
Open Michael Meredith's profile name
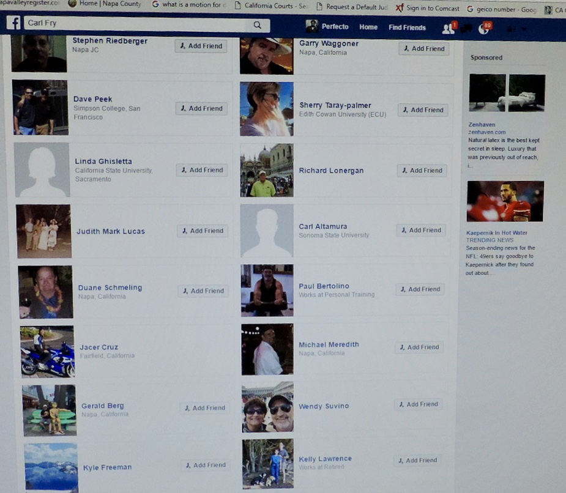tap(329, 344)
